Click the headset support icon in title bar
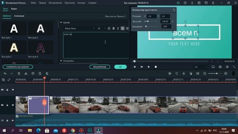The image size is (238, 134). coord(178,3)
